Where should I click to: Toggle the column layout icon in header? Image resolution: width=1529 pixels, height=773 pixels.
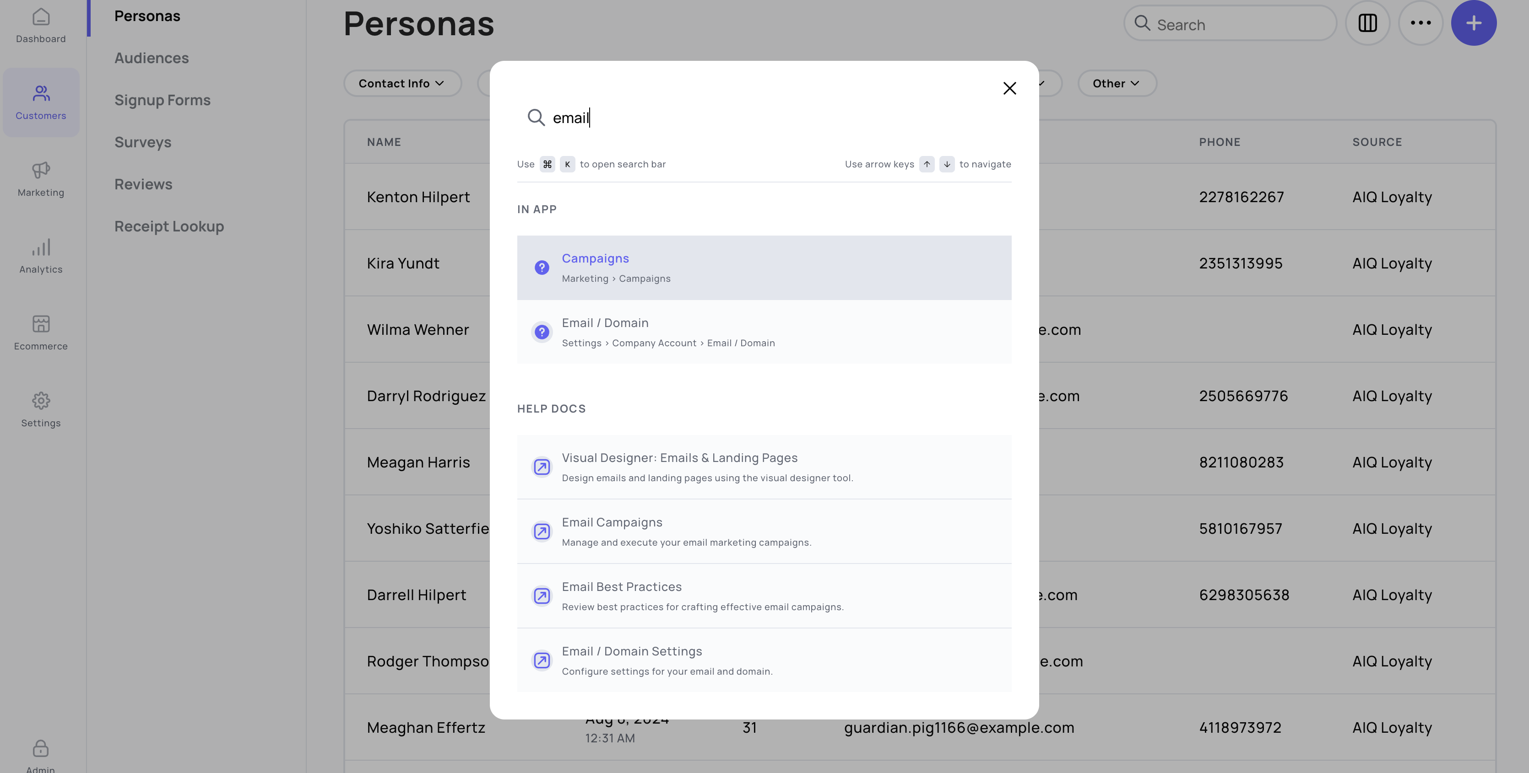(1367, 23)
